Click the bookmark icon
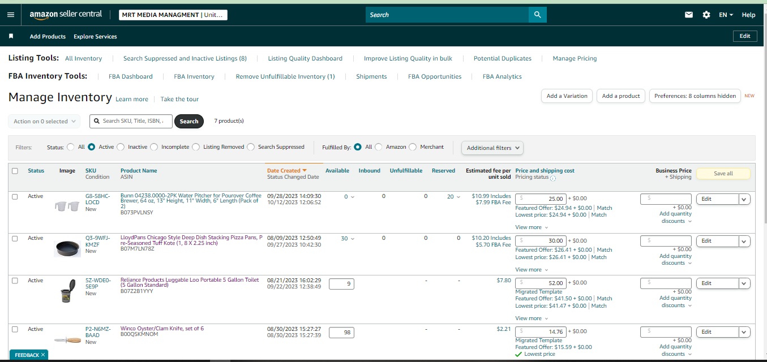This screenshot has height=362, width=767. 11,36
